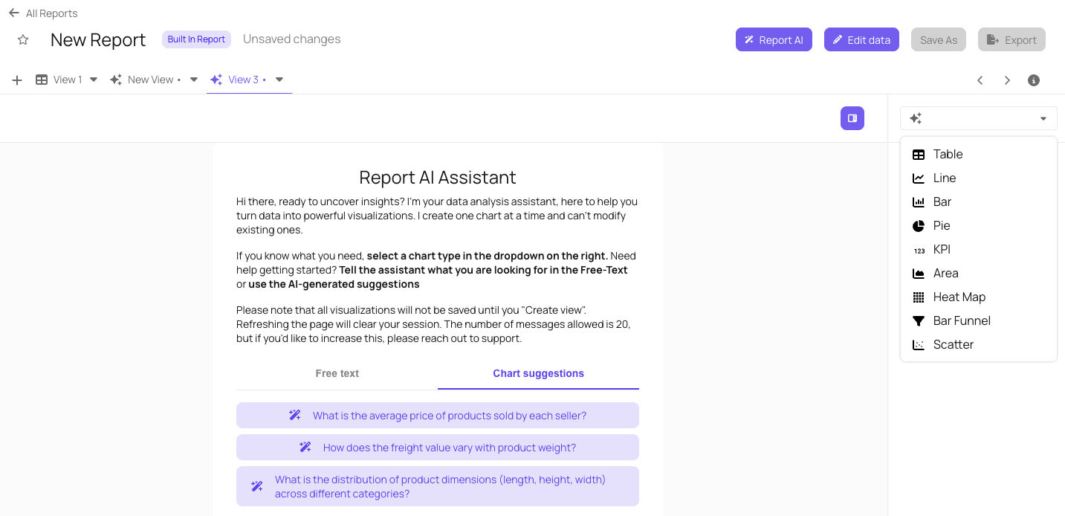
Task: Open the New View dropdown arrow
Action: coord(193,80)
